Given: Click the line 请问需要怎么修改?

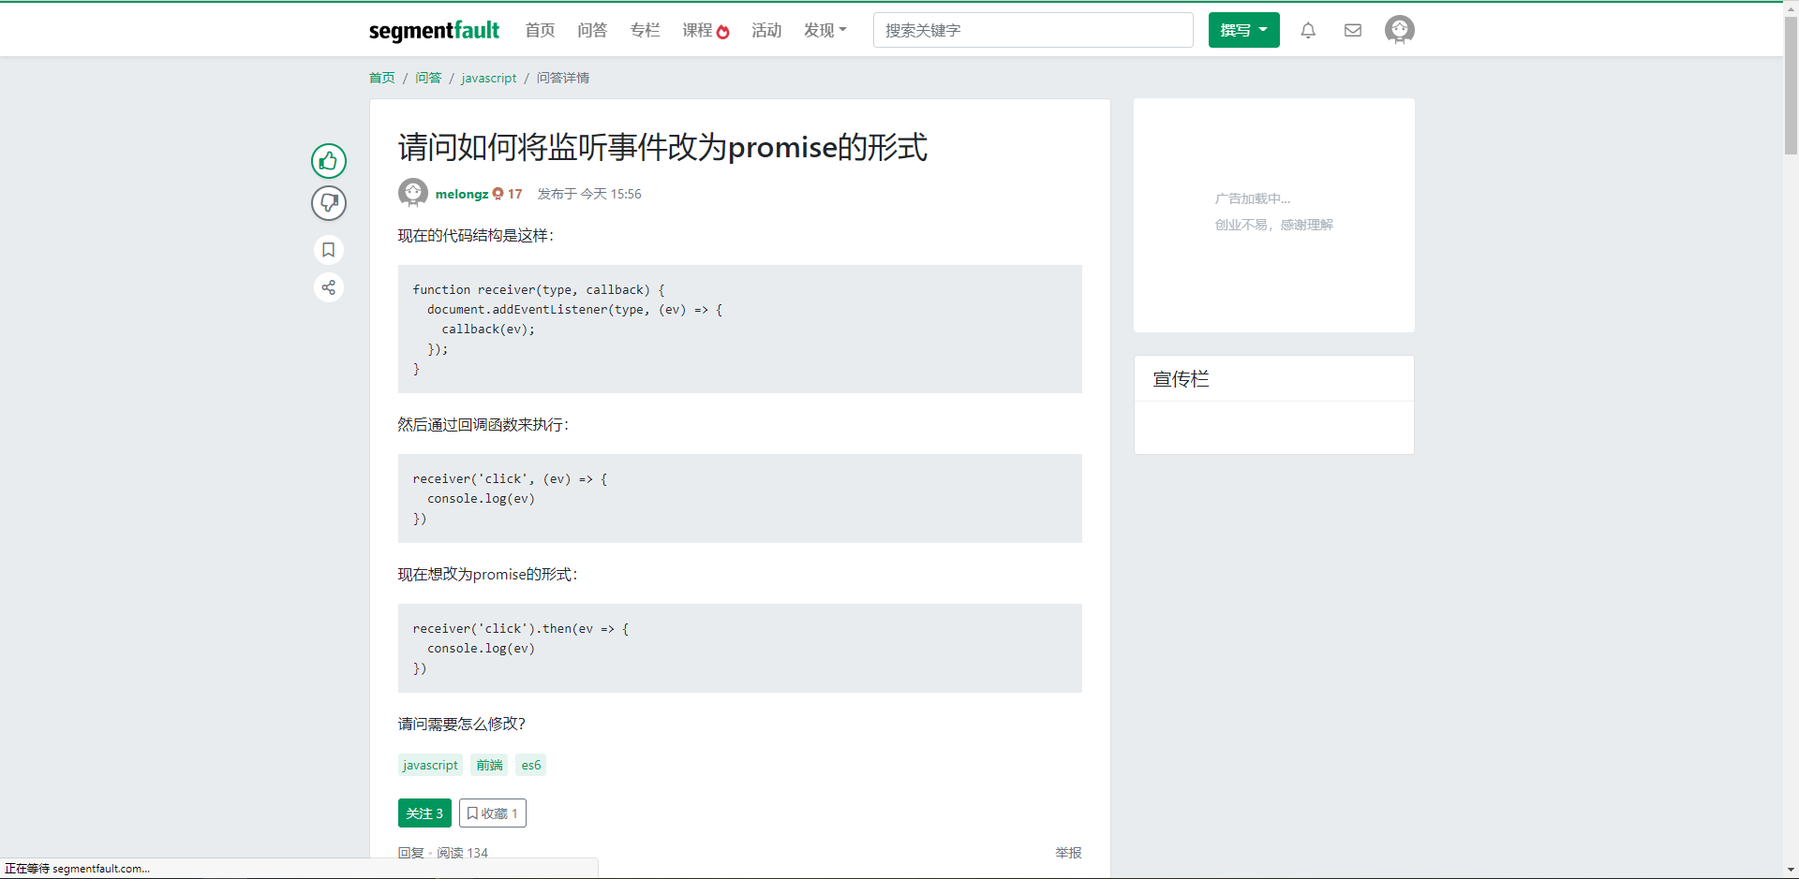Looking at the screenshot, I should coord(462,724).
